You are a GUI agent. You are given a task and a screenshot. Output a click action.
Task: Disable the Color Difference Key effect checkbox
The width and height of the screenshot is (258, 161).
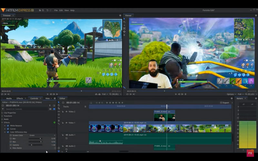tap(8, 132)
